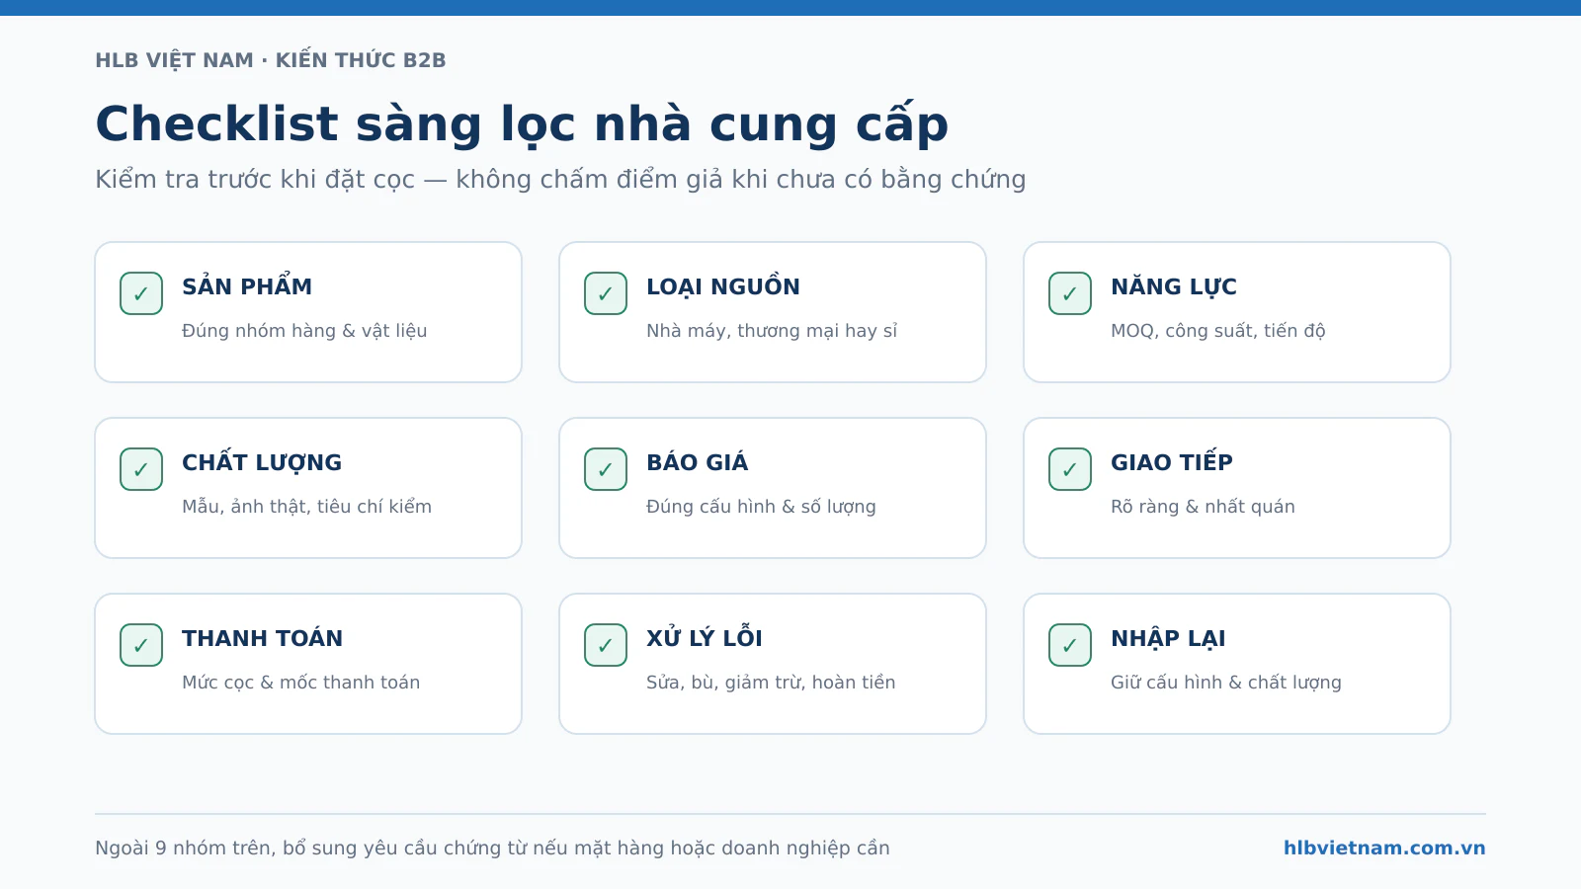Click text 'MOQ, công suất, tiến độ'
The image size is (1581, 889).
click(1218, 330)
